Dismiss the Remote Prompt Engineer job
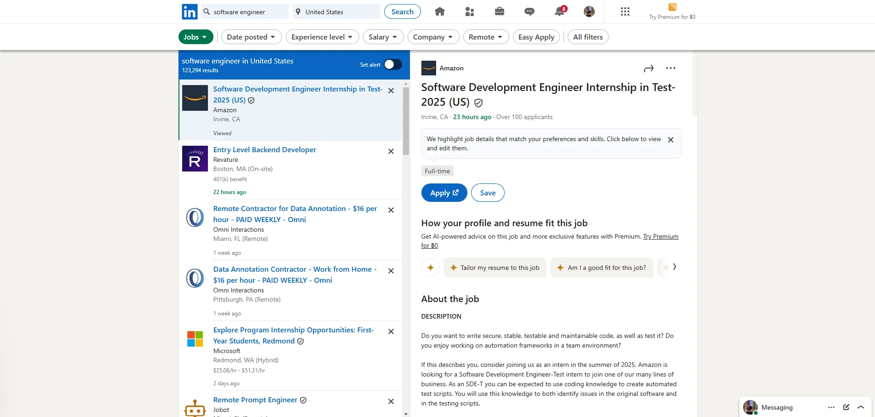875x417 pixels. click(391, 401)
